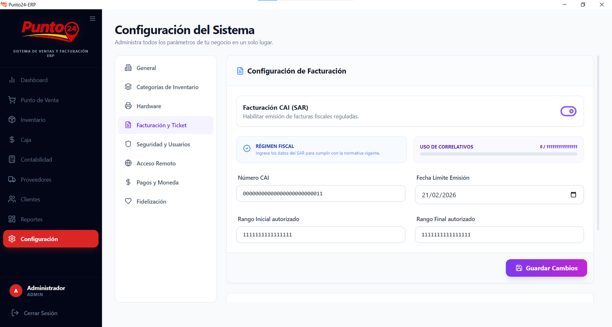This screenshot has height=327, width=612.
Task: Click the "Configuración del Sistema" page title
Action: coord(185,30)
